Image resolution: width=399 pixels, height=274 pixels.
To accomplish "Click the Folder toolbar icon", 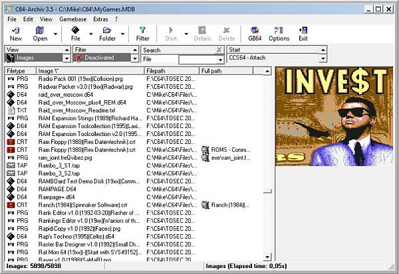I will pyautogui.click(x=107, y=31).
